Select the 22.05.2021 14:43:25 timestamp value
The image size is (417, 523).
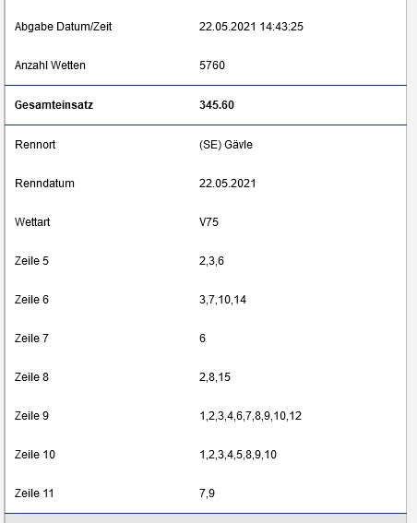tap(251, 27)
